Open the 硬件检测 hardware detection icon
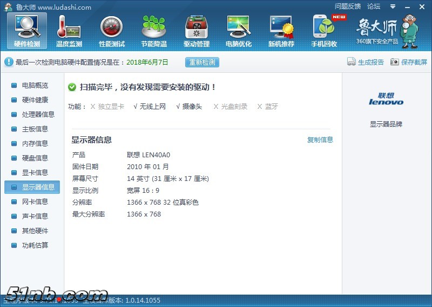 [26, 31]
